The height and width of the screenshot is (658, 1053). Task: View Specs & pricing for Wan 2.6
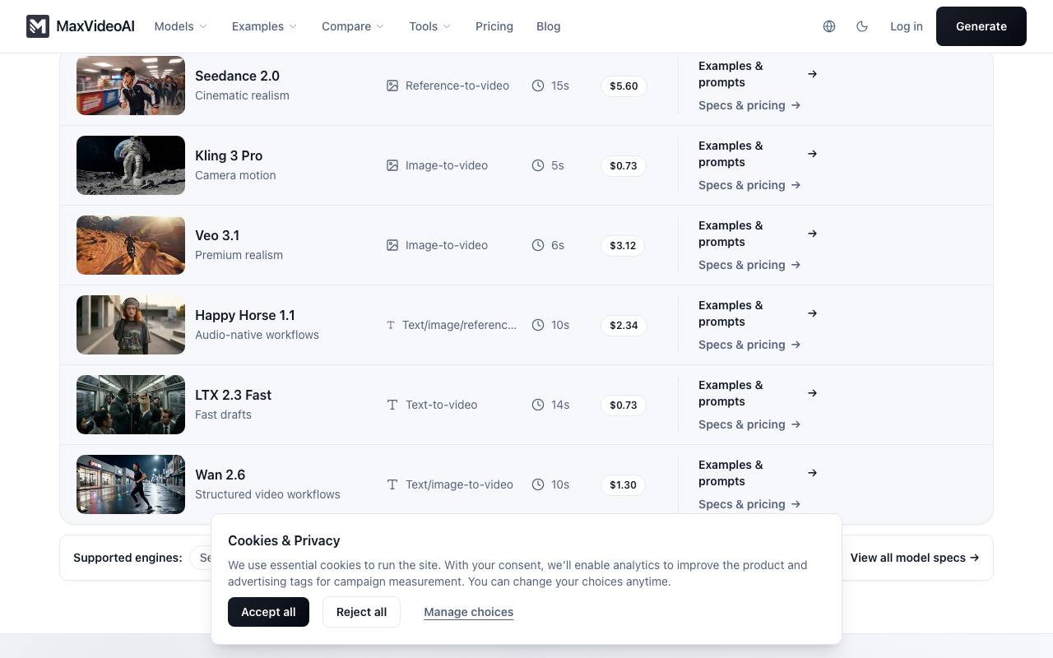pos(749,504)
